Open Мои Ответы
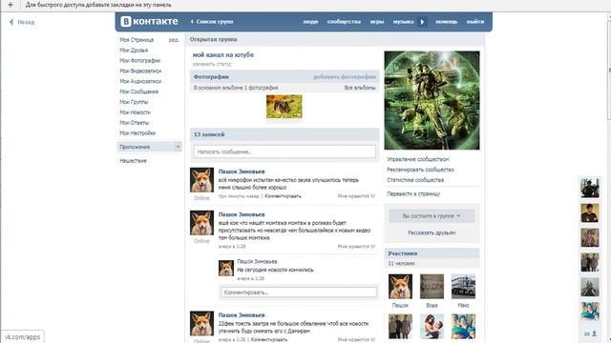 click(134, 123)
